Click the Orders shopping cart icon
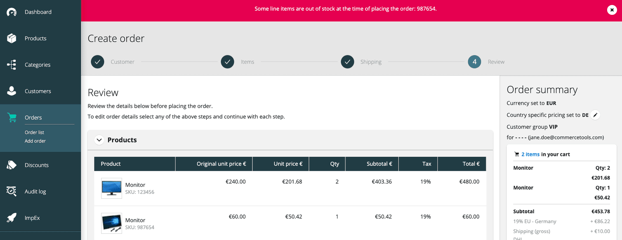 tap(12, 117)
